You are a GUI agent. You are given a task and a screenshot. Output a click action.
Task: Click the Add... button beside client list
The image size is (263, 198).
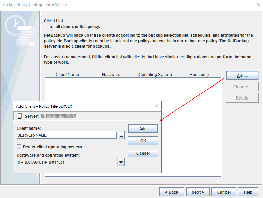click(242, 76)
